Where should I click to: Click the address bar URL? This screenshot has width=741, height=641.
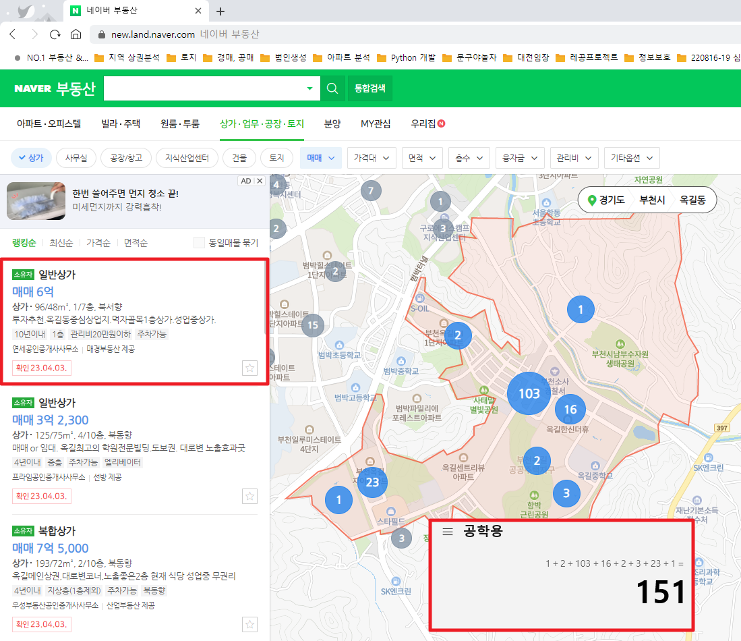pos(153,34)
